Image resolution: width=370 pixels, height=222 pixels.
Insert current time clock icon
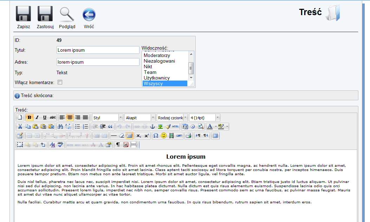tap(193, 127)
